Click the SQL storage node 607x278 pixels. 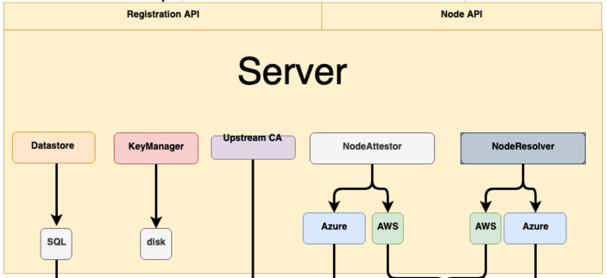click(56, 243)
